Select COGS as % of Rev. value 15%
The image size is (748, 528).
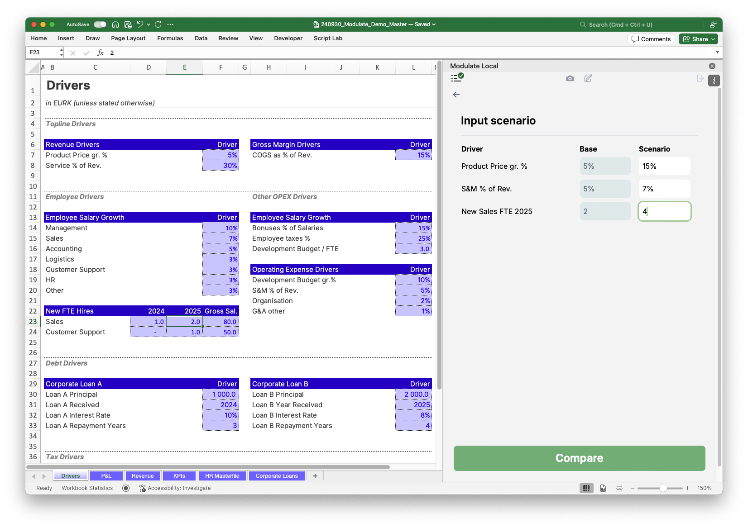(413, 155)
